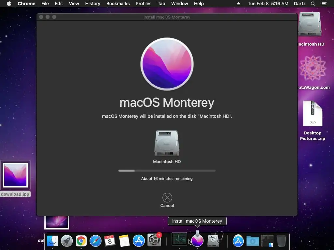Open Safari from the dock
Image resolution: width=334 pixels, height=250 pixels.
96,241
